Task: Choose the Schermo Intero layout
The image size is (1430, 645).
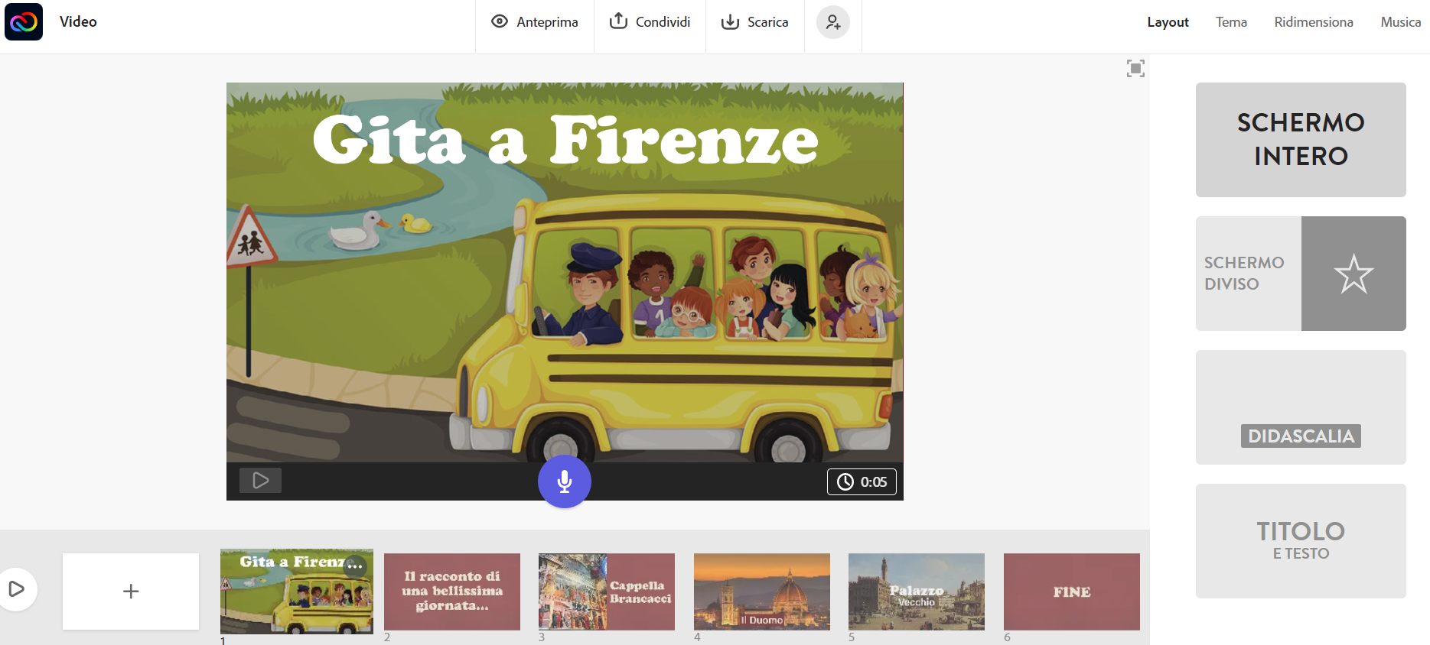Action: tap(1301, 140)
